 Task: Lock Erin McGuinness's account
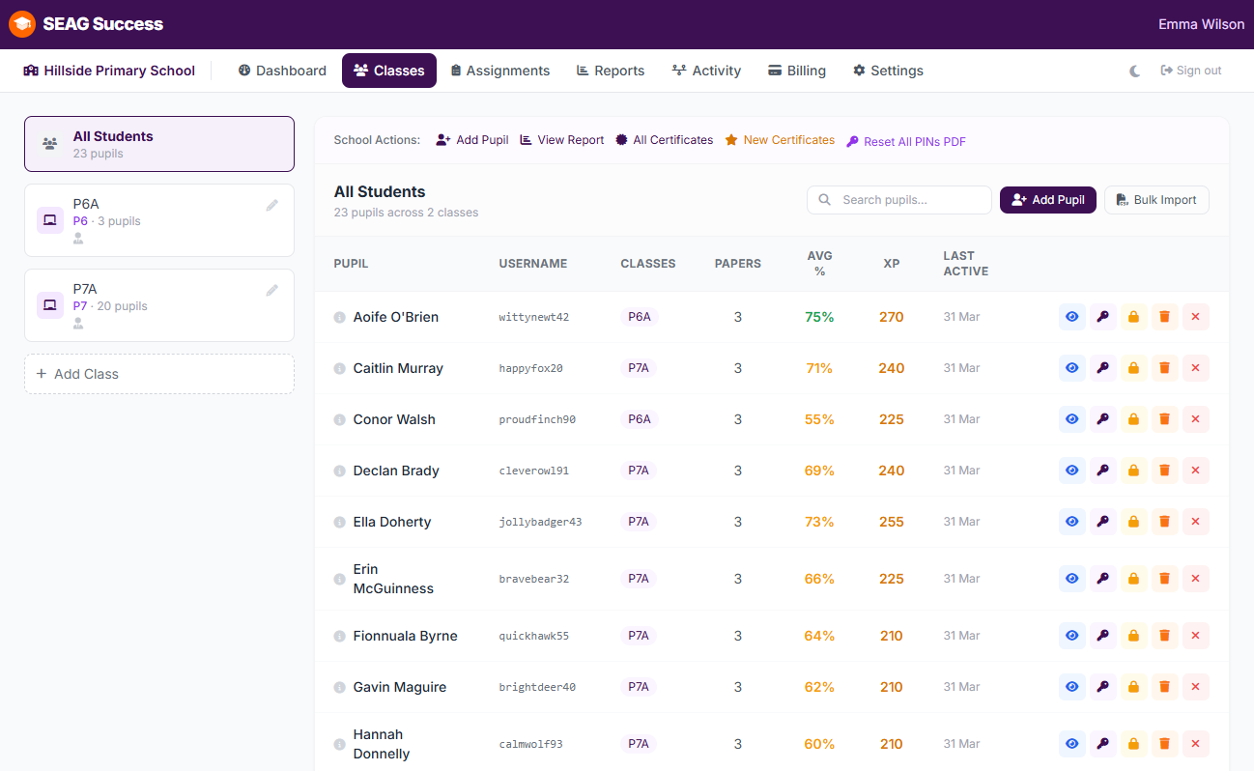point(1134,579)
